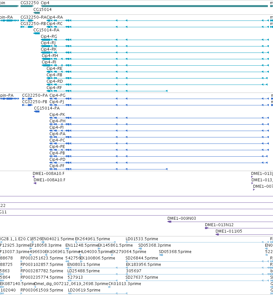
Task: Select transcript CG32250-RA
Action: coord(33,17)
